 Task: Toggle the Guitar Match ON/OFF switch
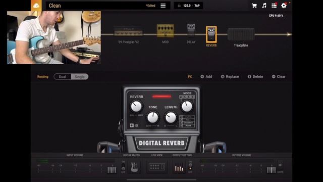click(x=123, y=167)
